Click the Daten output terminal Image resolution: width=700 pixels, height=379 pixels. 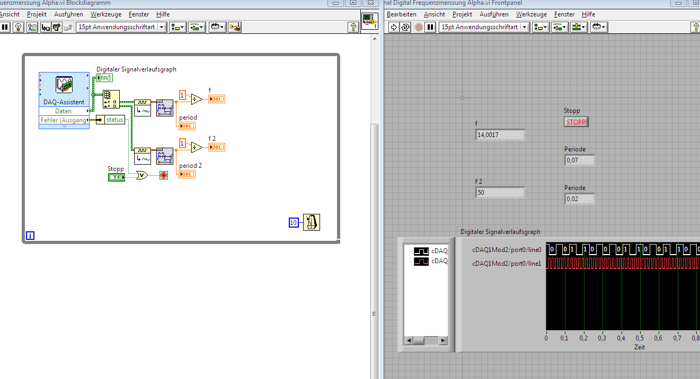[x=64, y=111]
